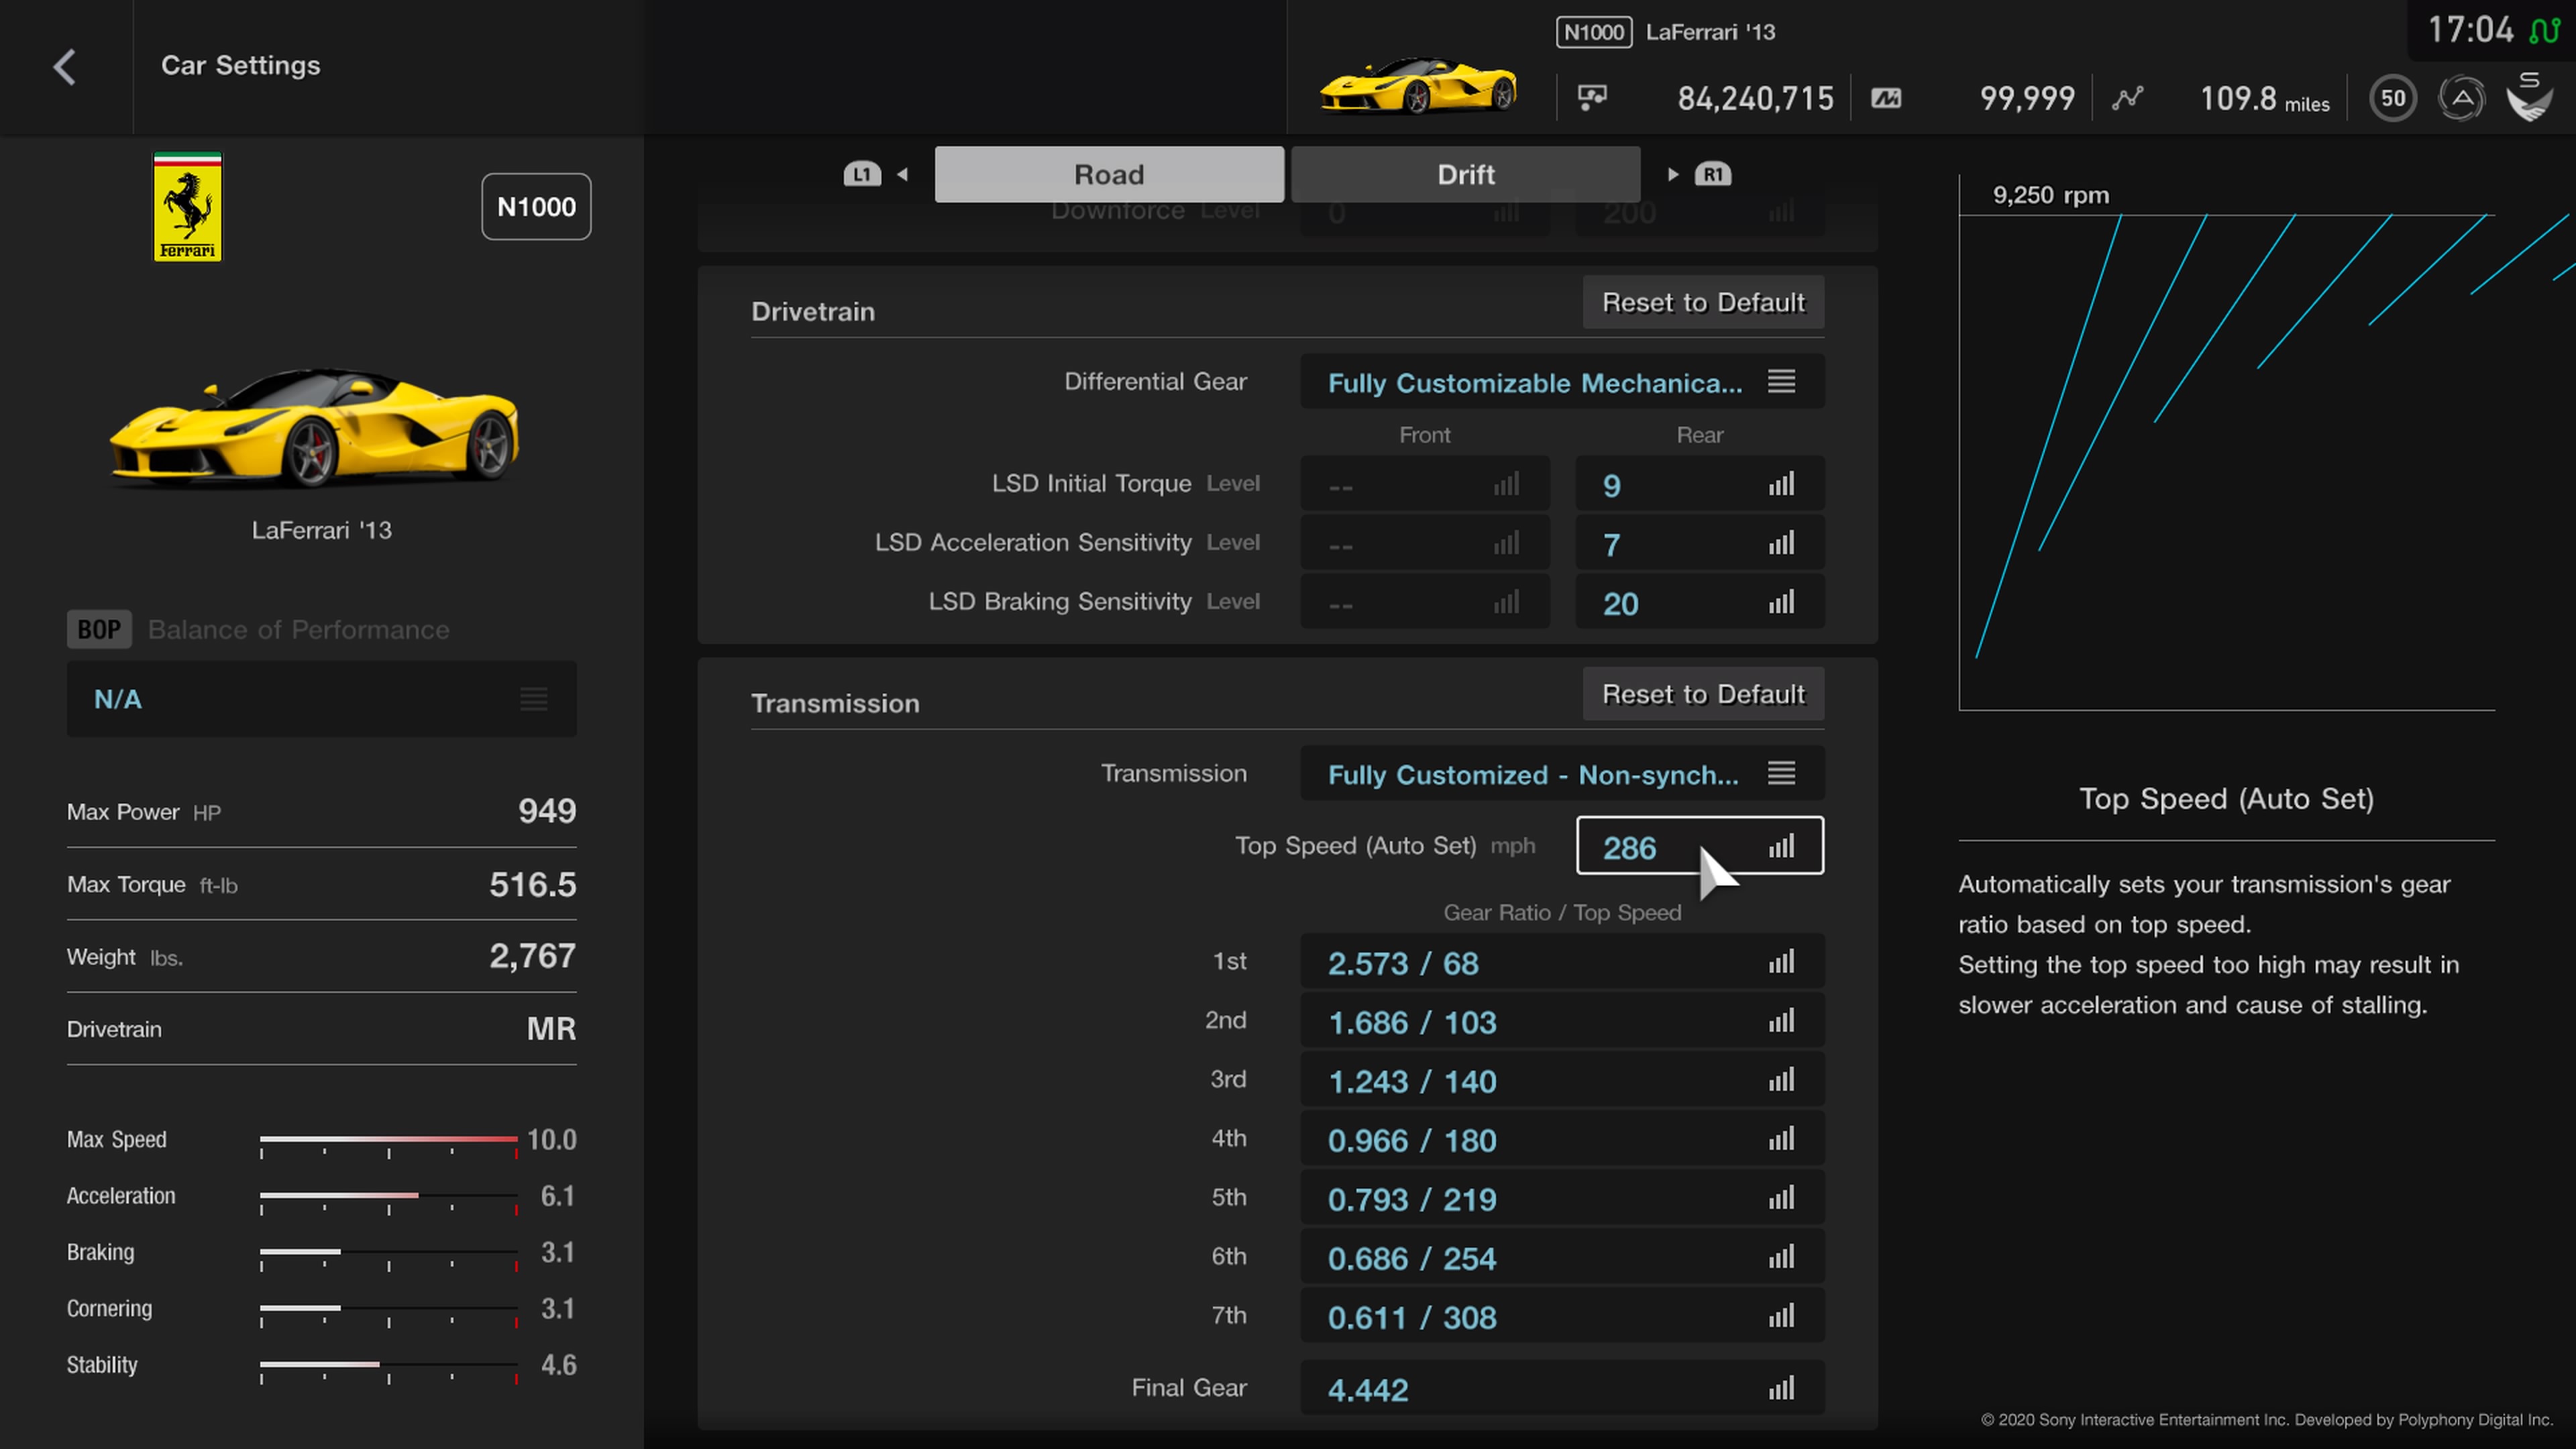2576x1449 pixels.
Task: Click the Acceleration performance bar
Action: (389, 1196)
